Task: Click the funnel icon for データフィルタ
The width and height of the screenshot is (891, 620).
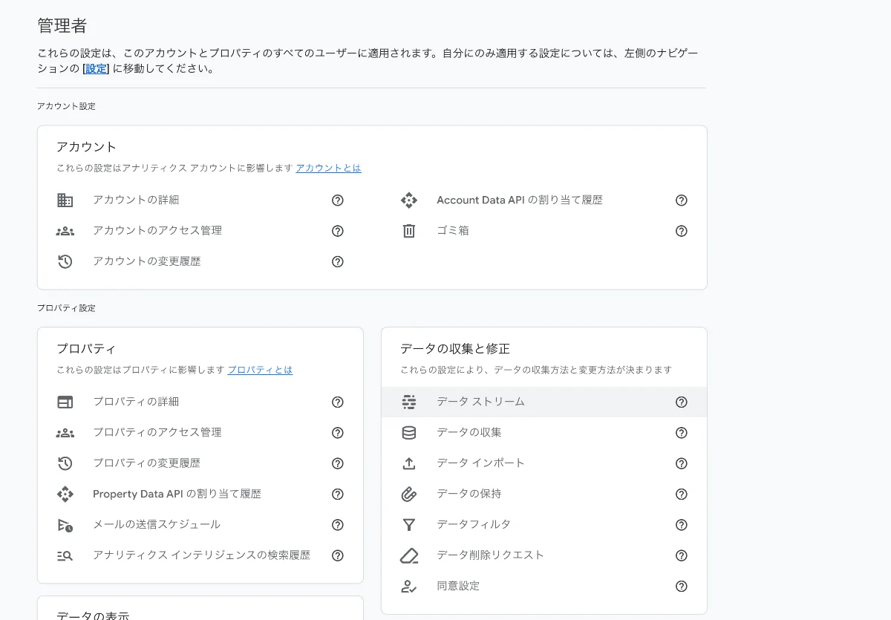Action: tap(409, 525)
